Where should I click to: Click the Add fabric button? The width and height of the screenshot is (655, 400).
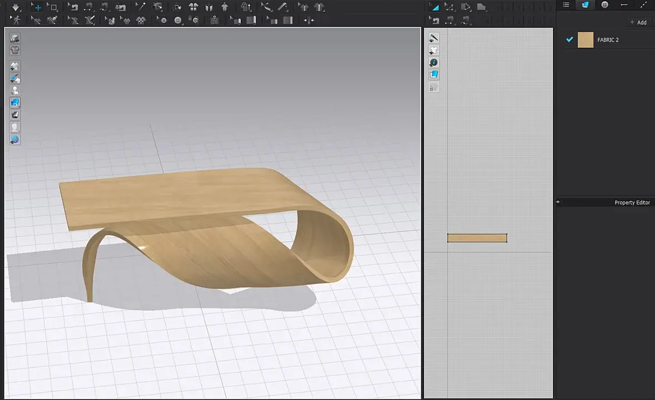pos(638,22)
